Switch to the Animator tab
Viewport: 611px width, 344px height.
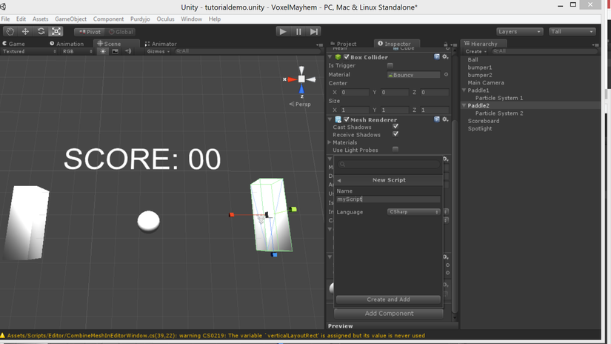[x=161, y=44]
